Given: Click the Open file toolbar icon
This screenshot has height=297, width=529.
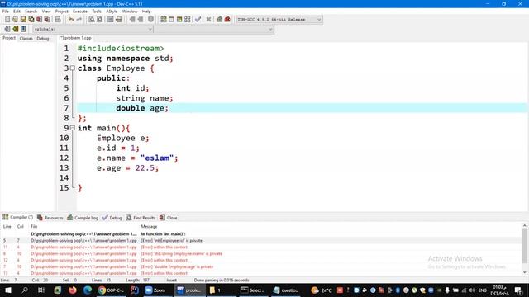Looking at the screenshot, I should tap(15, 20).
